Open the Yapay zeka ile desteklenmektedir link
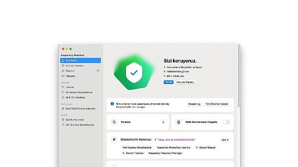 pos(174,140)
